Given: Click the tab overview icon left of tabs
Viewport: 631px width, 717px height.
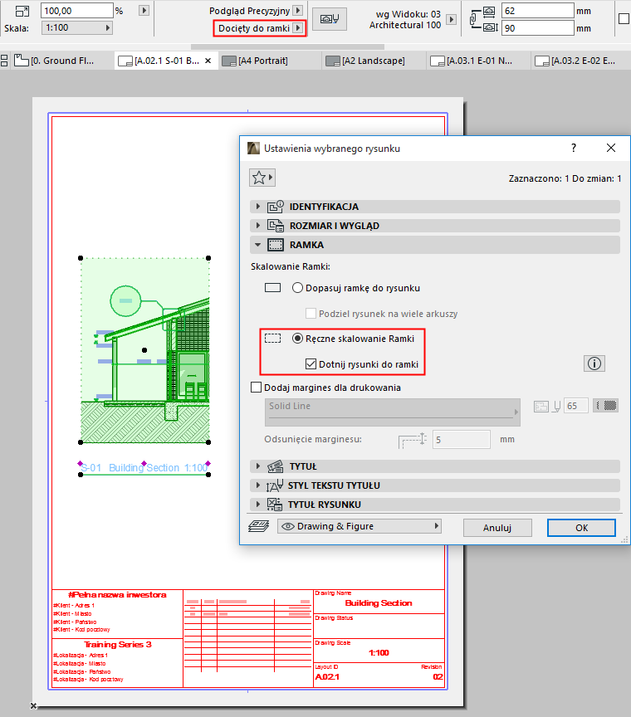Looking at the screenshot, I should click(5, 61).
